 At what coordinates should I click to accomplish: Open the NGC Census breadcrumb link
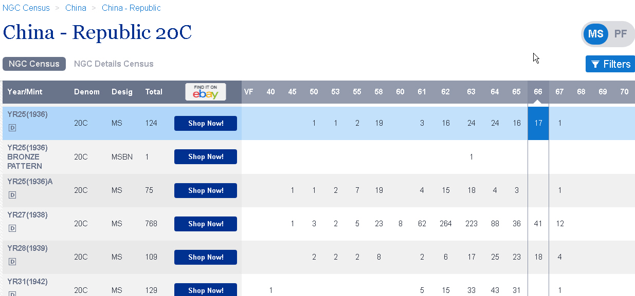point(26,8)
